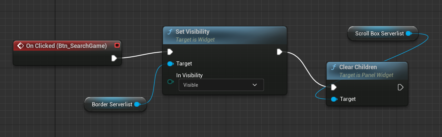Screen dimensions: 442x137
Task: Click the Scroll Box Serverlist output pin
Action: [x=408, y=33]
